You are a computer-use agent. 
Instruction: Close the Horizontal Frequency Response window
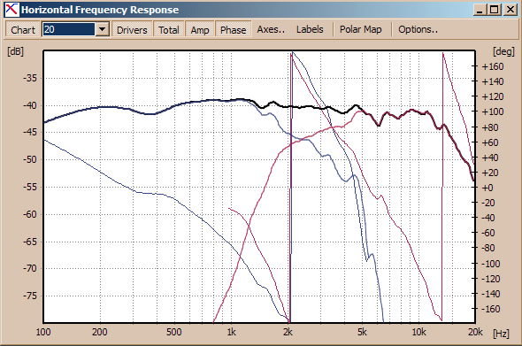[x=510, y=10]
